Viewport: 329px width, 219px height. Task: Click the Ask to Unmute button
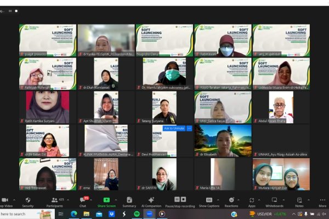coord(174,128)
